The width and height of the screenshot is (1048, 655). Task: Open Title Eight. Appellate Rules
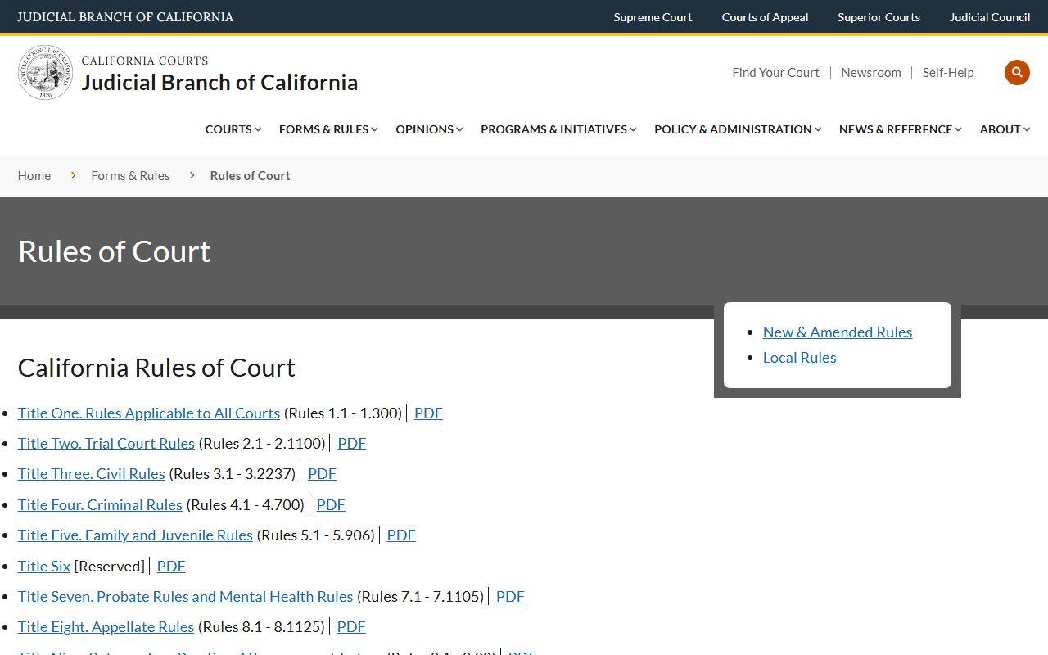(106, 626)
